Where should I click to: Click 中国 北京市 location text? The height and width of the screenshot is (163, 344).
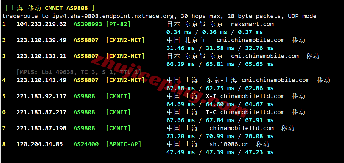pos(186,40)
